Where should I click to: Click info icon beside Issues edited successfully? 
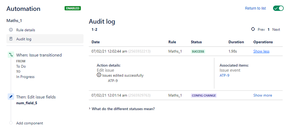(x=99, y=75)
